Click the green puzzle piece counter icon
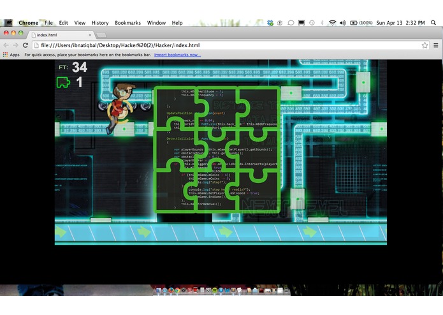Screen dimensions: 443x315 pos(63,82)
